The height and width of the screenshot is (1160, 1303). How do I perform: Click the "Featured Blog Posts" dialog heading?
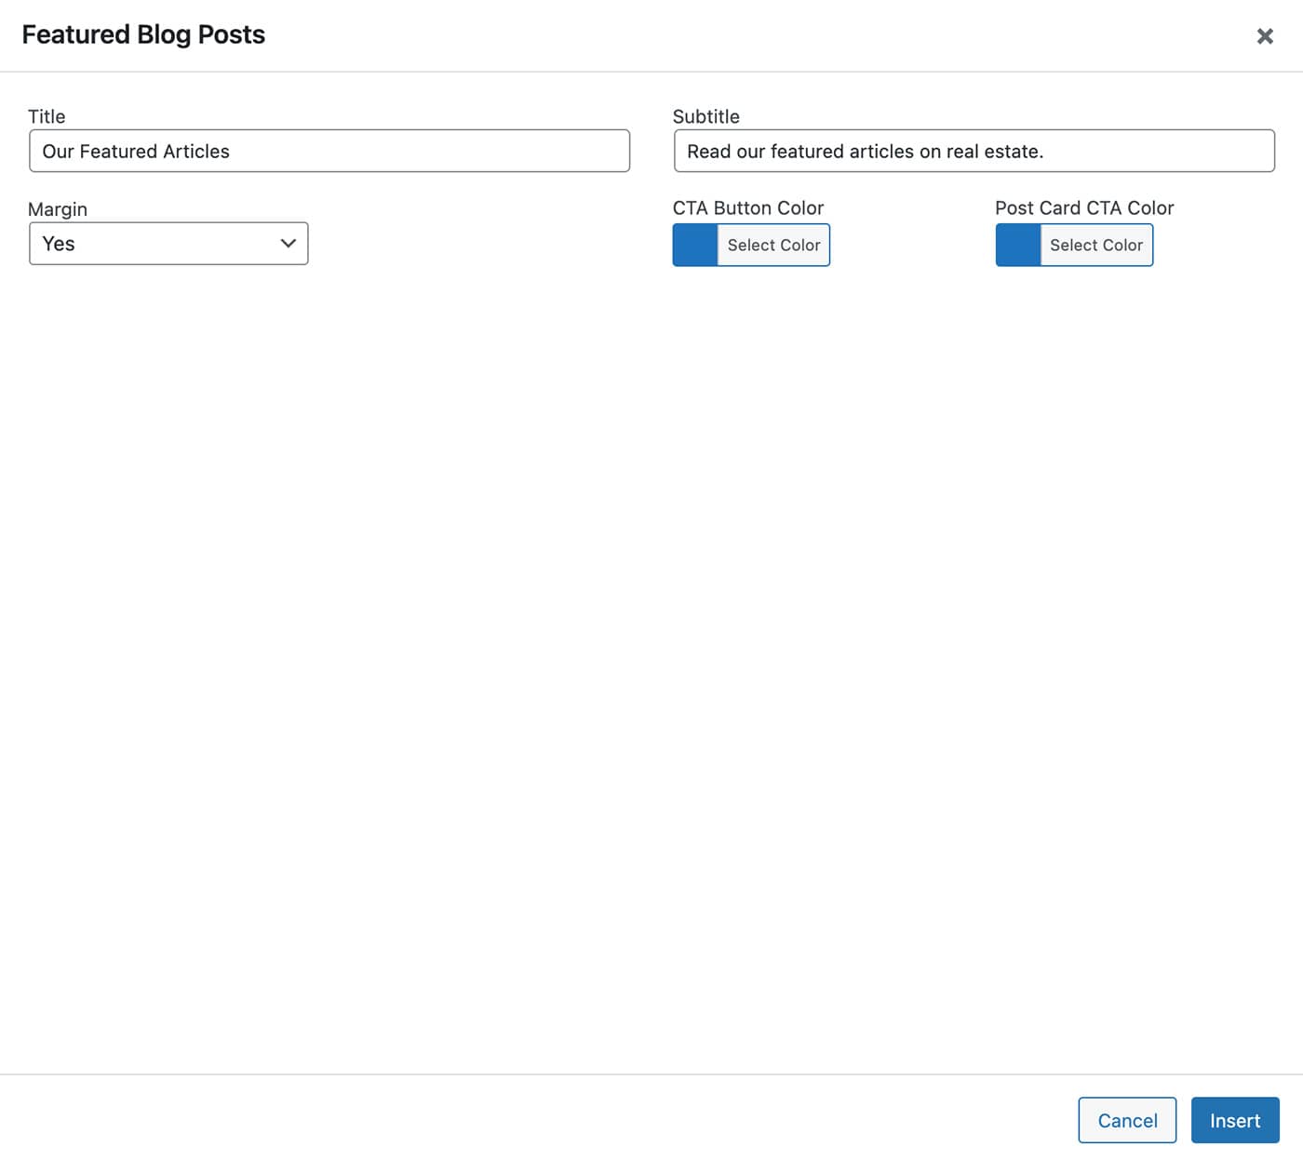(143, 34)
